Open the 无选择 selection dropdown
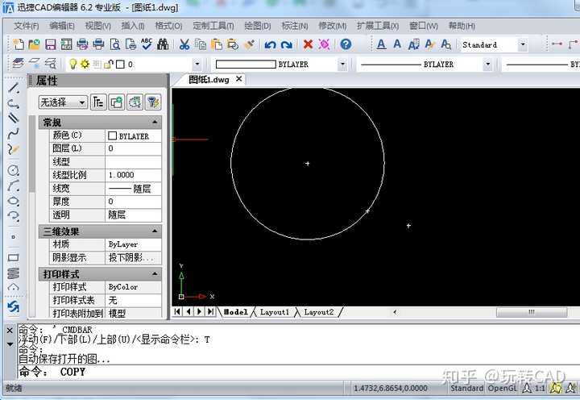The height and width of the screenshot is (400, 580). pyautogui.click(x=63, y=102)
